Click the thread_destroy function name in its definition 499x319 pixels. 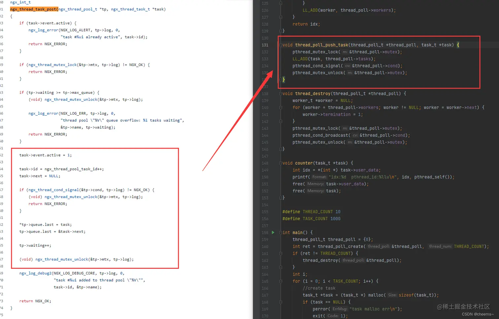tap(313, 93)
